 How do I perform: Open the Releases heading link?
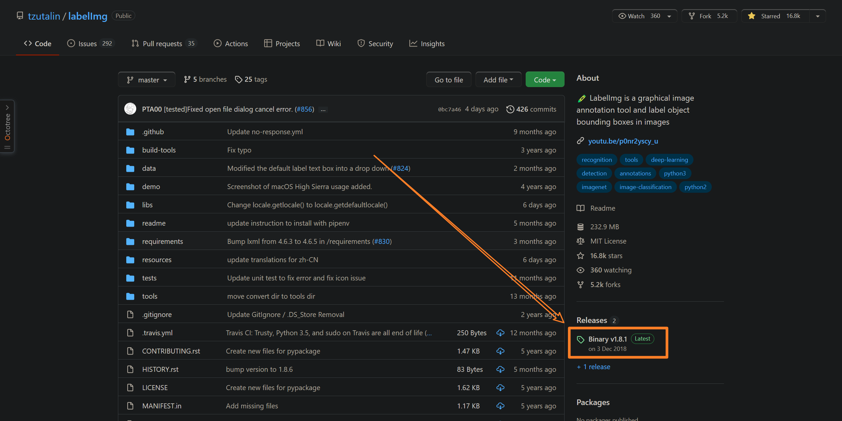pos(592,320)
